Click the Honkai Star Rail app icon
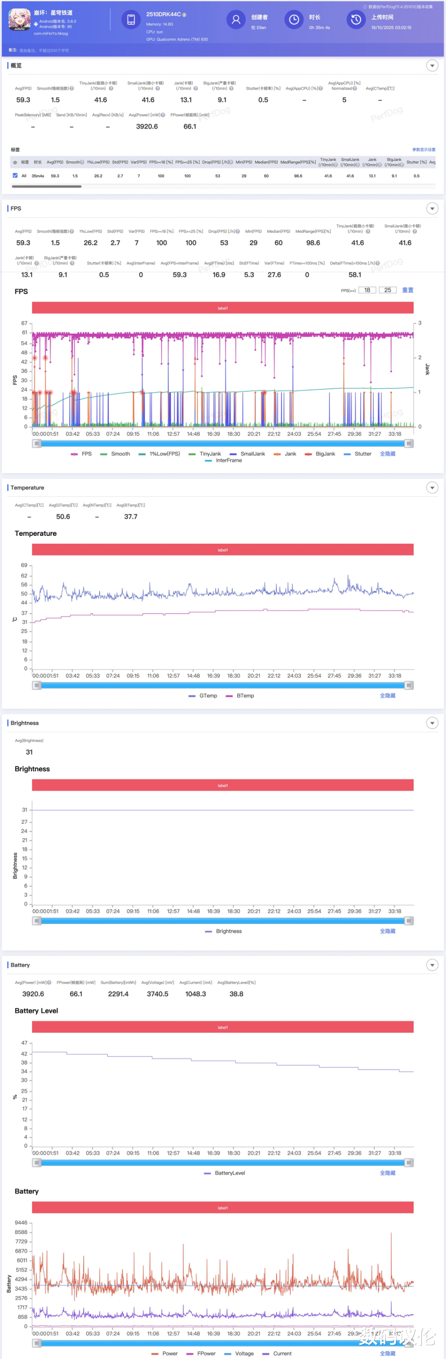The height and width of the screenshot is (1359, 446). tap(19, 19)
